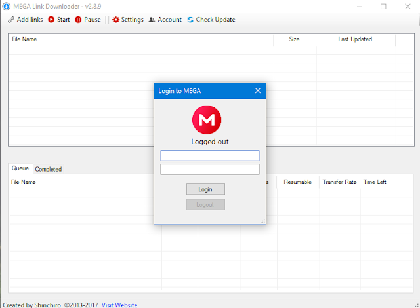Screen dimensions: 420x308
Task: Click the Transfer Rate column header
Action: pyautogui.click(x=340, y=182)
